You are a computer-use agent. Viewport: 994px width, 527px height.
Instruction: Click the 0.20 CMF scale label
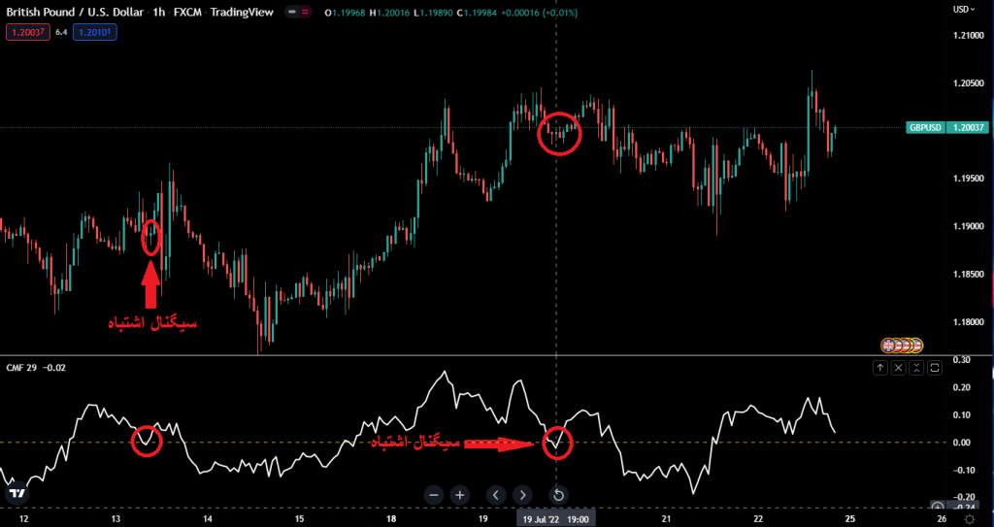pyautogui.click(x=960, y=387)
